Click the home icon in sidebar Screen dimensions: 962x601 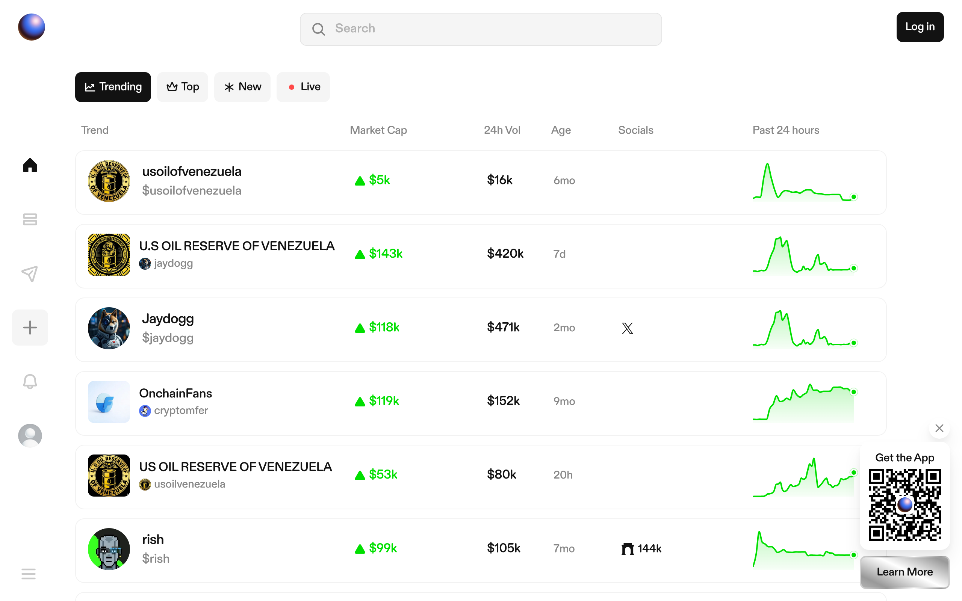pos(30,165)
